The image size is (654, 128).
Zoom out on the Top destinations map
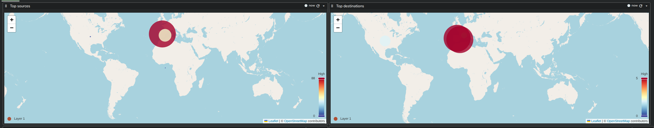(x=338, y=28)
